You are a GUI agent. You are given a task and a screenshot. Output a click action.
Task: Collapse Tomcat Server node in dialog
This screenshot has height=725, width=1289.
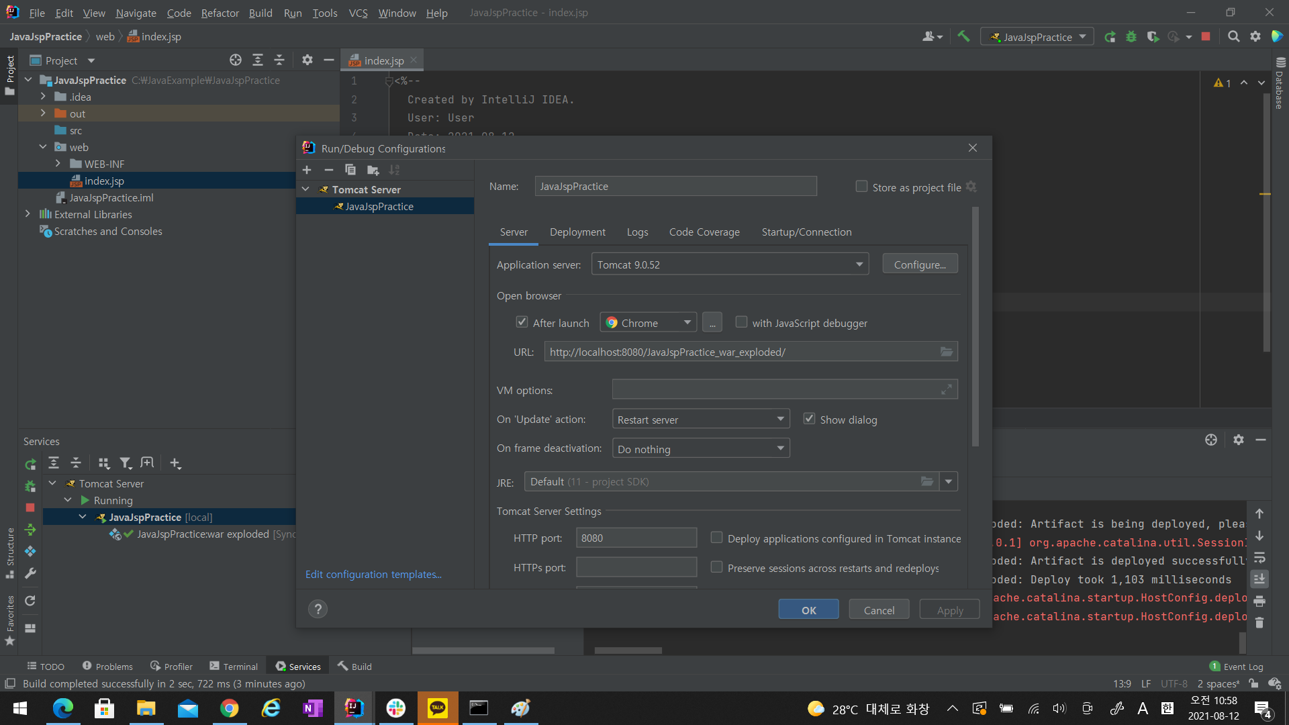click(x=306, y=189)
